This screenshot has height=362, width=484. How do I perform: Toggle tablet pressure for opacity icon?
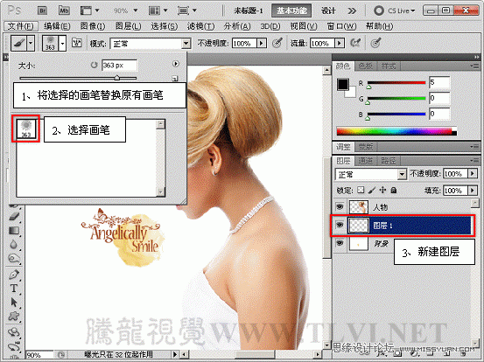[277, 43]
